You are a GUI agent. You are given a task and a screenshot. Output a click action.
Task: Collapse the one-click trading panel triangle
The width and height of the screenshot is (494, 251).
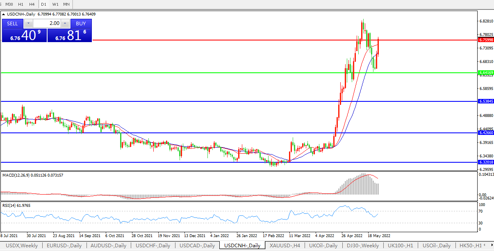click(x=4, y=14)
